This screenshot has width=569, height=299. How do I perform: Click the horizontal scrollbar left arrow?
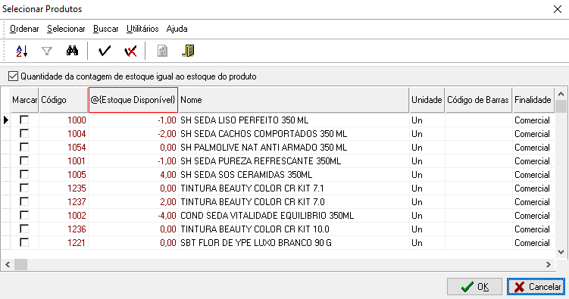[8, 265]
